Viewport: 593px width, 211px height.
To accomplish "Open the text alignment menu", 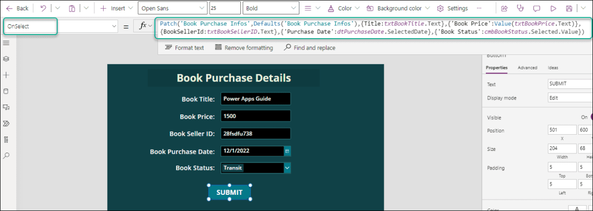I will tap(312, 8).
